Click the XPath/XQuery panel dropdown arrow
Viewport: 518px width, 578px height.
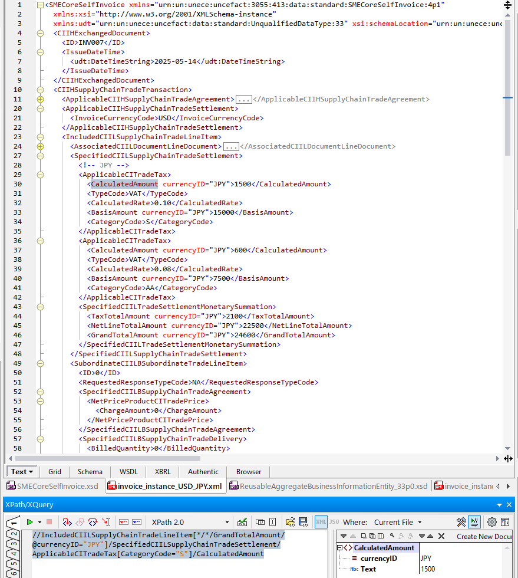(499, 505)
